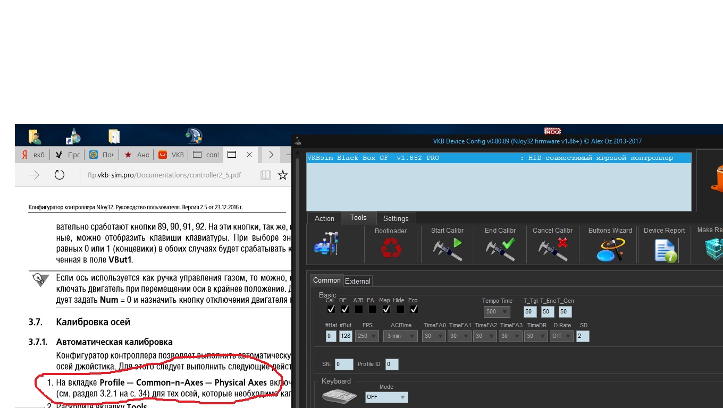Image resolution: width=723 pixels, height=408 pixels.
Task: Expand the ACITime 3 min dropdown
Action: click(x=401, y=336)
